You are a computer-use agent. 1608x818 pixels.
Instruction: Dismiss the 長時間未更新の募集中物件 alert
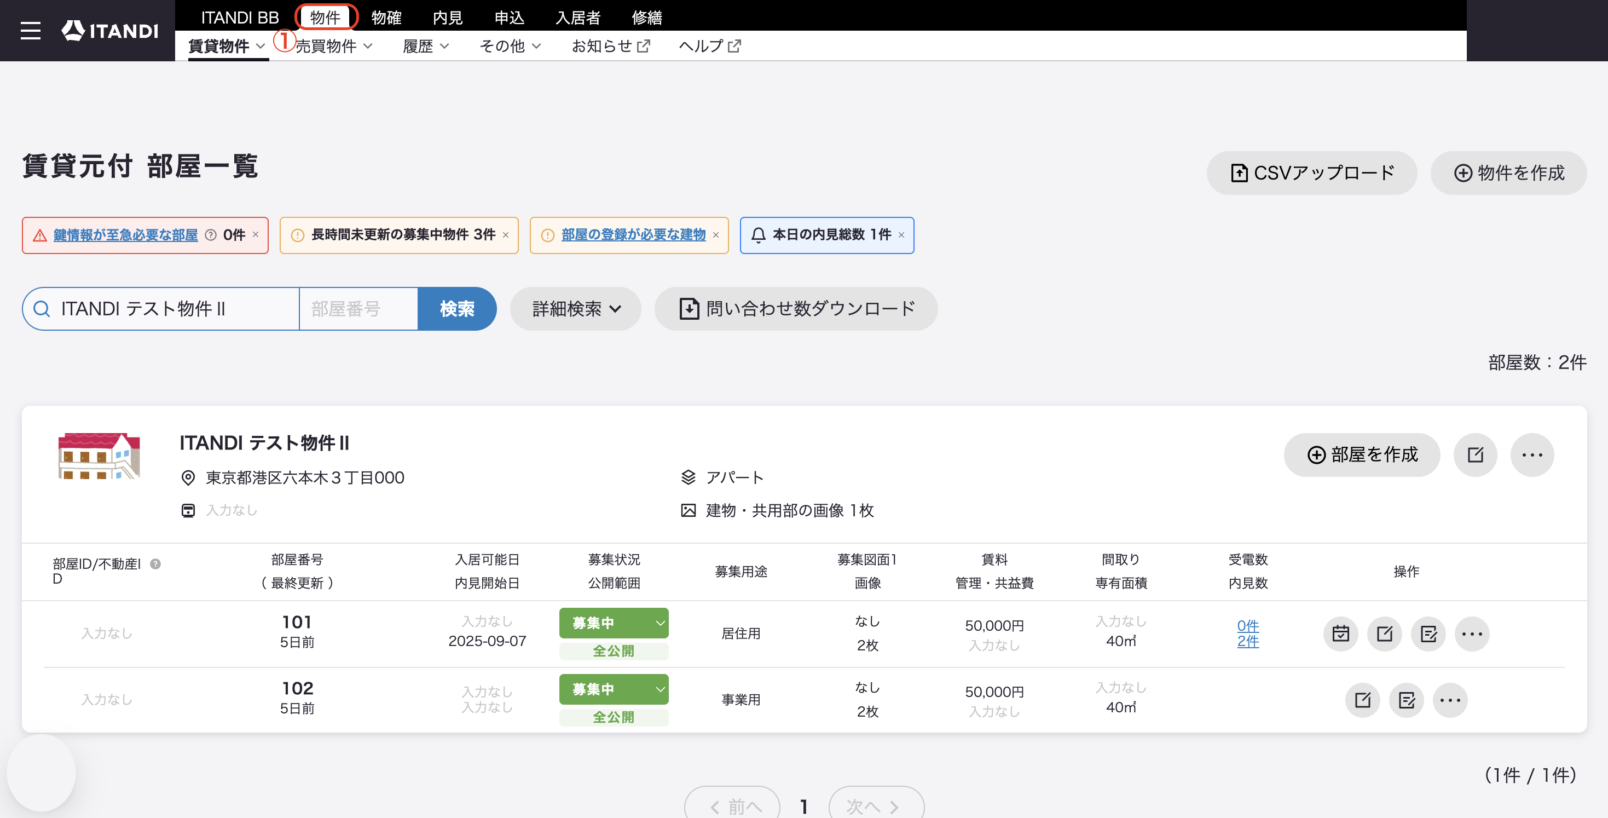click(506, 235)
